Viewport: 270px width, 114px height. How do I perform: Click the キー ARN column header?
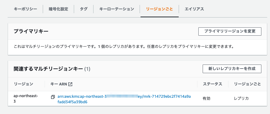click(59, 84)
